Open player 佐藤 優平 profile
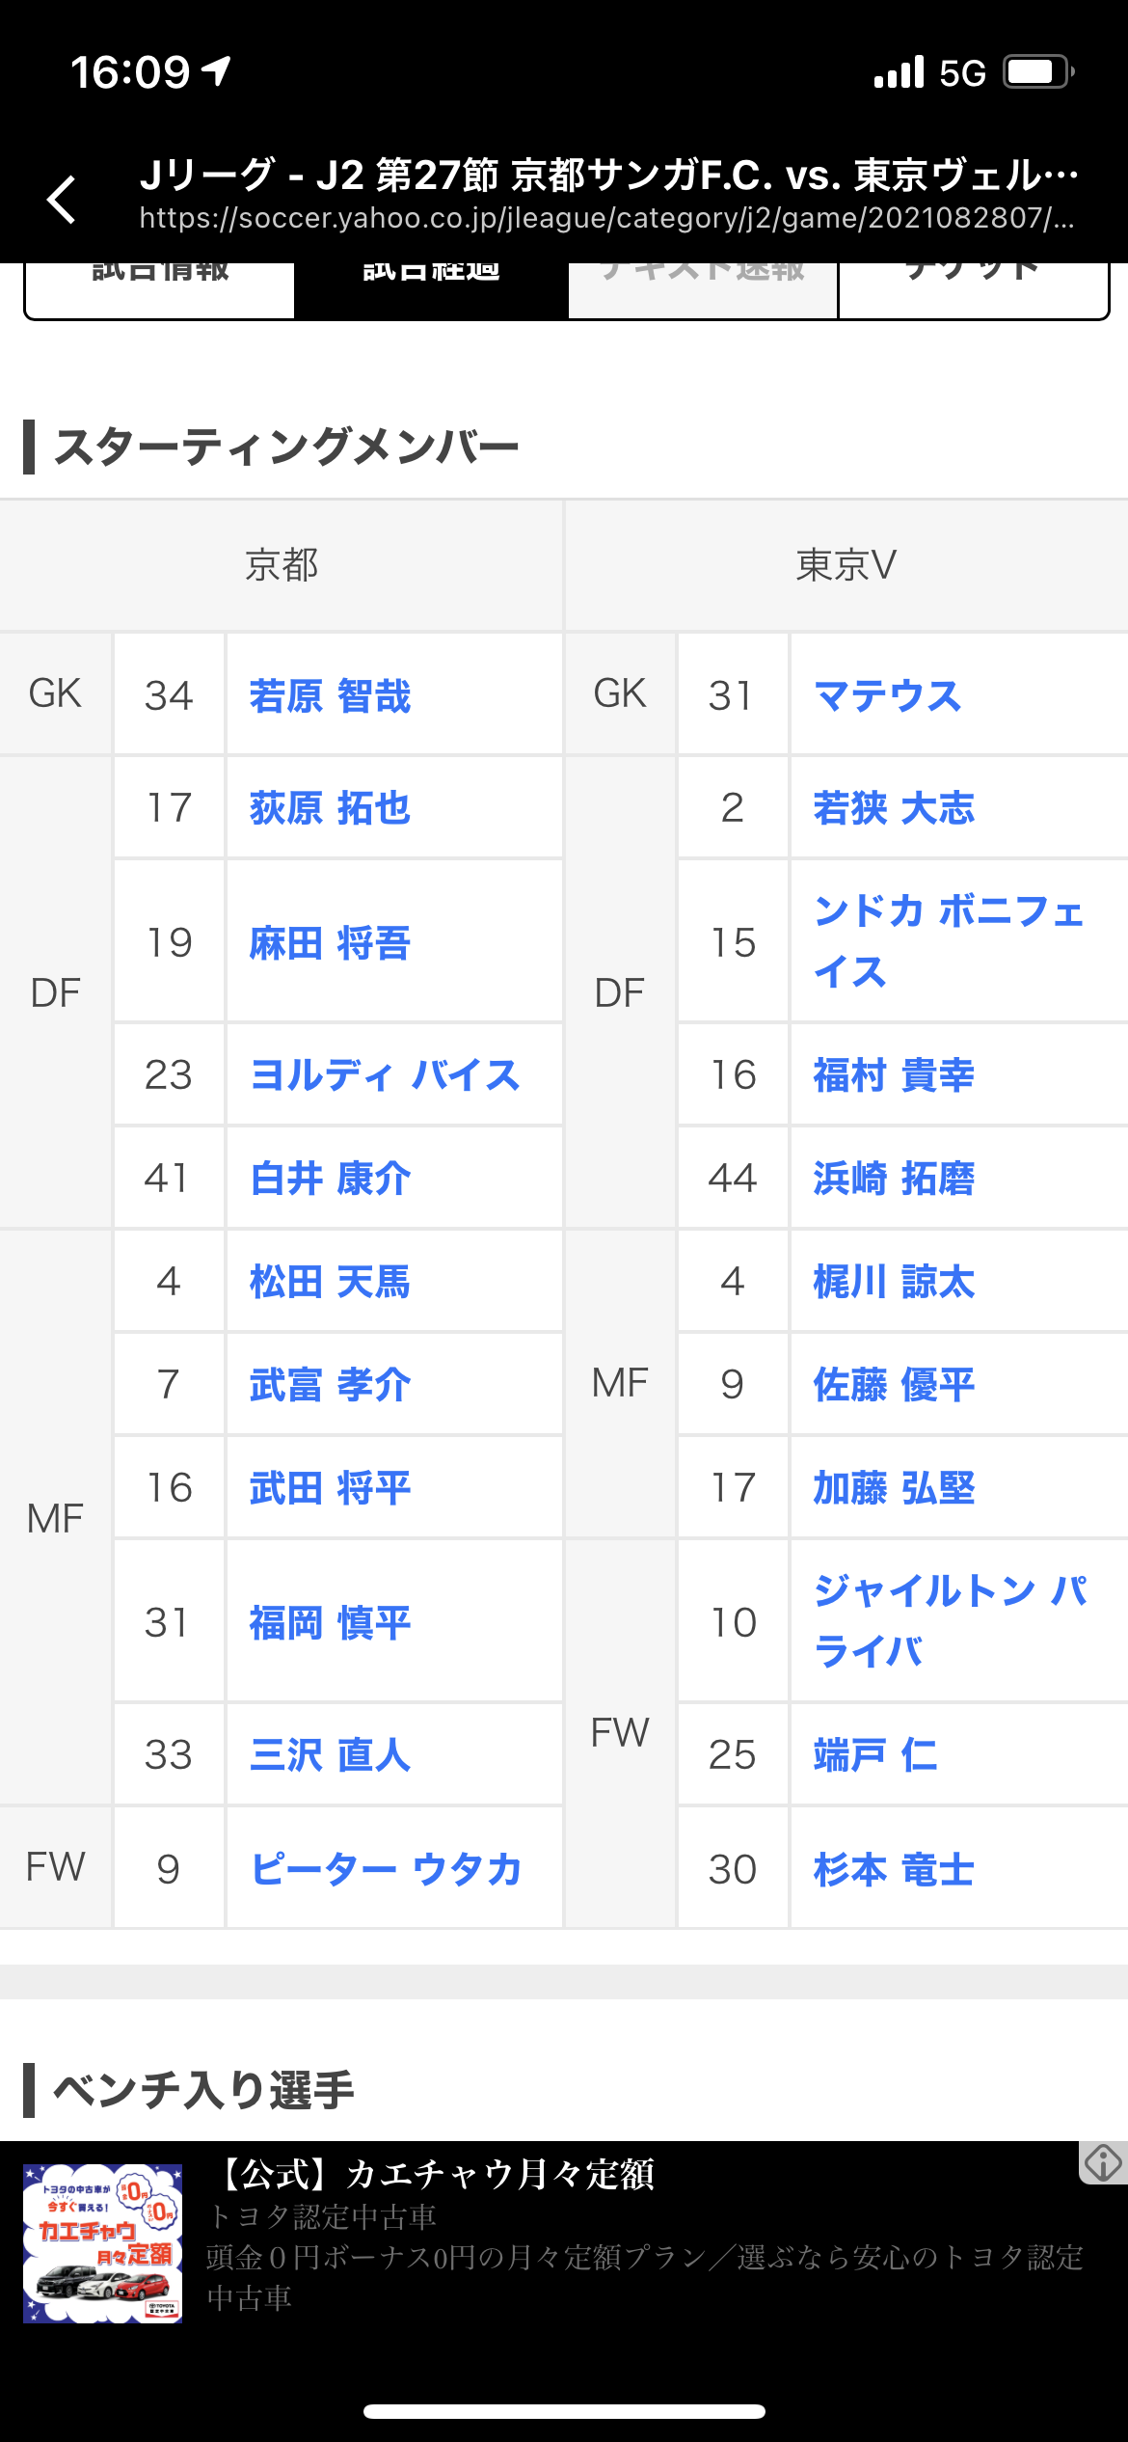The image size is (1128, 2442). [894, 1384]
